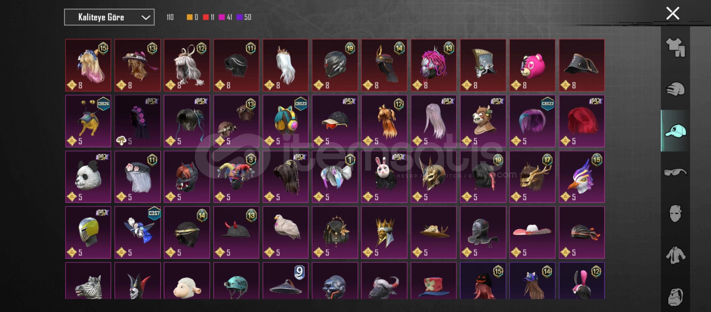711x312 pixels.
Task: Open the Kaliteye Göre sort dropdown
Action: coord(109,17)
